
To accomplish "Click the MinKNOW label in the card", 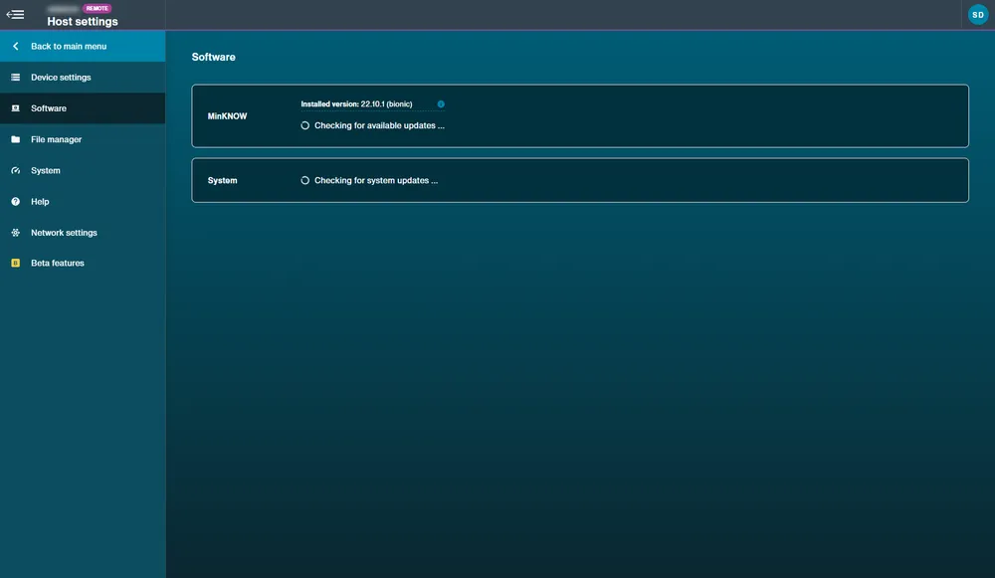I will 227,116.
